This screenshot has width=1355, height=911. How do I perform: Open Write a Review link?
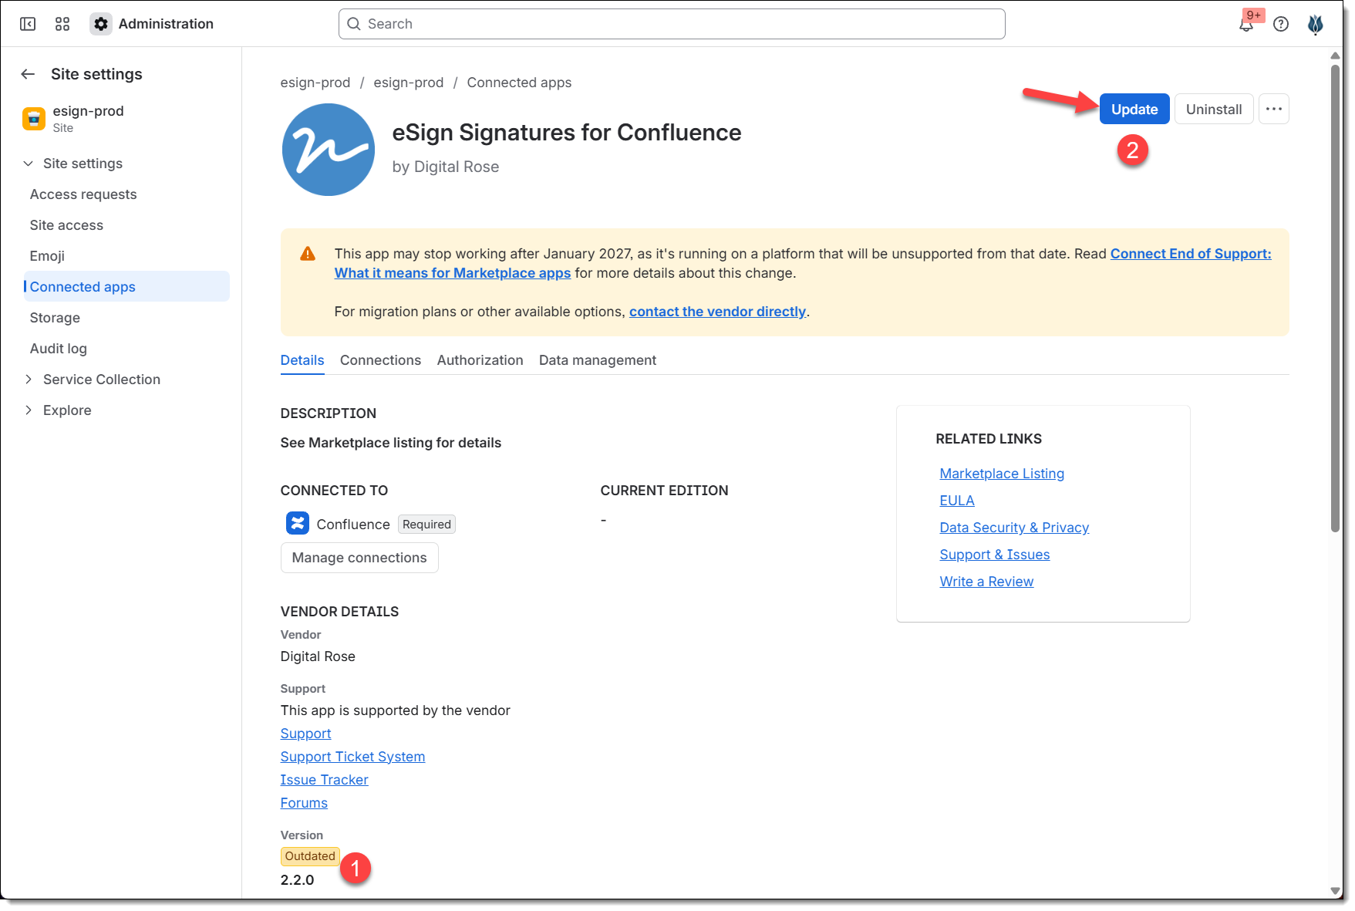point(986,582)
